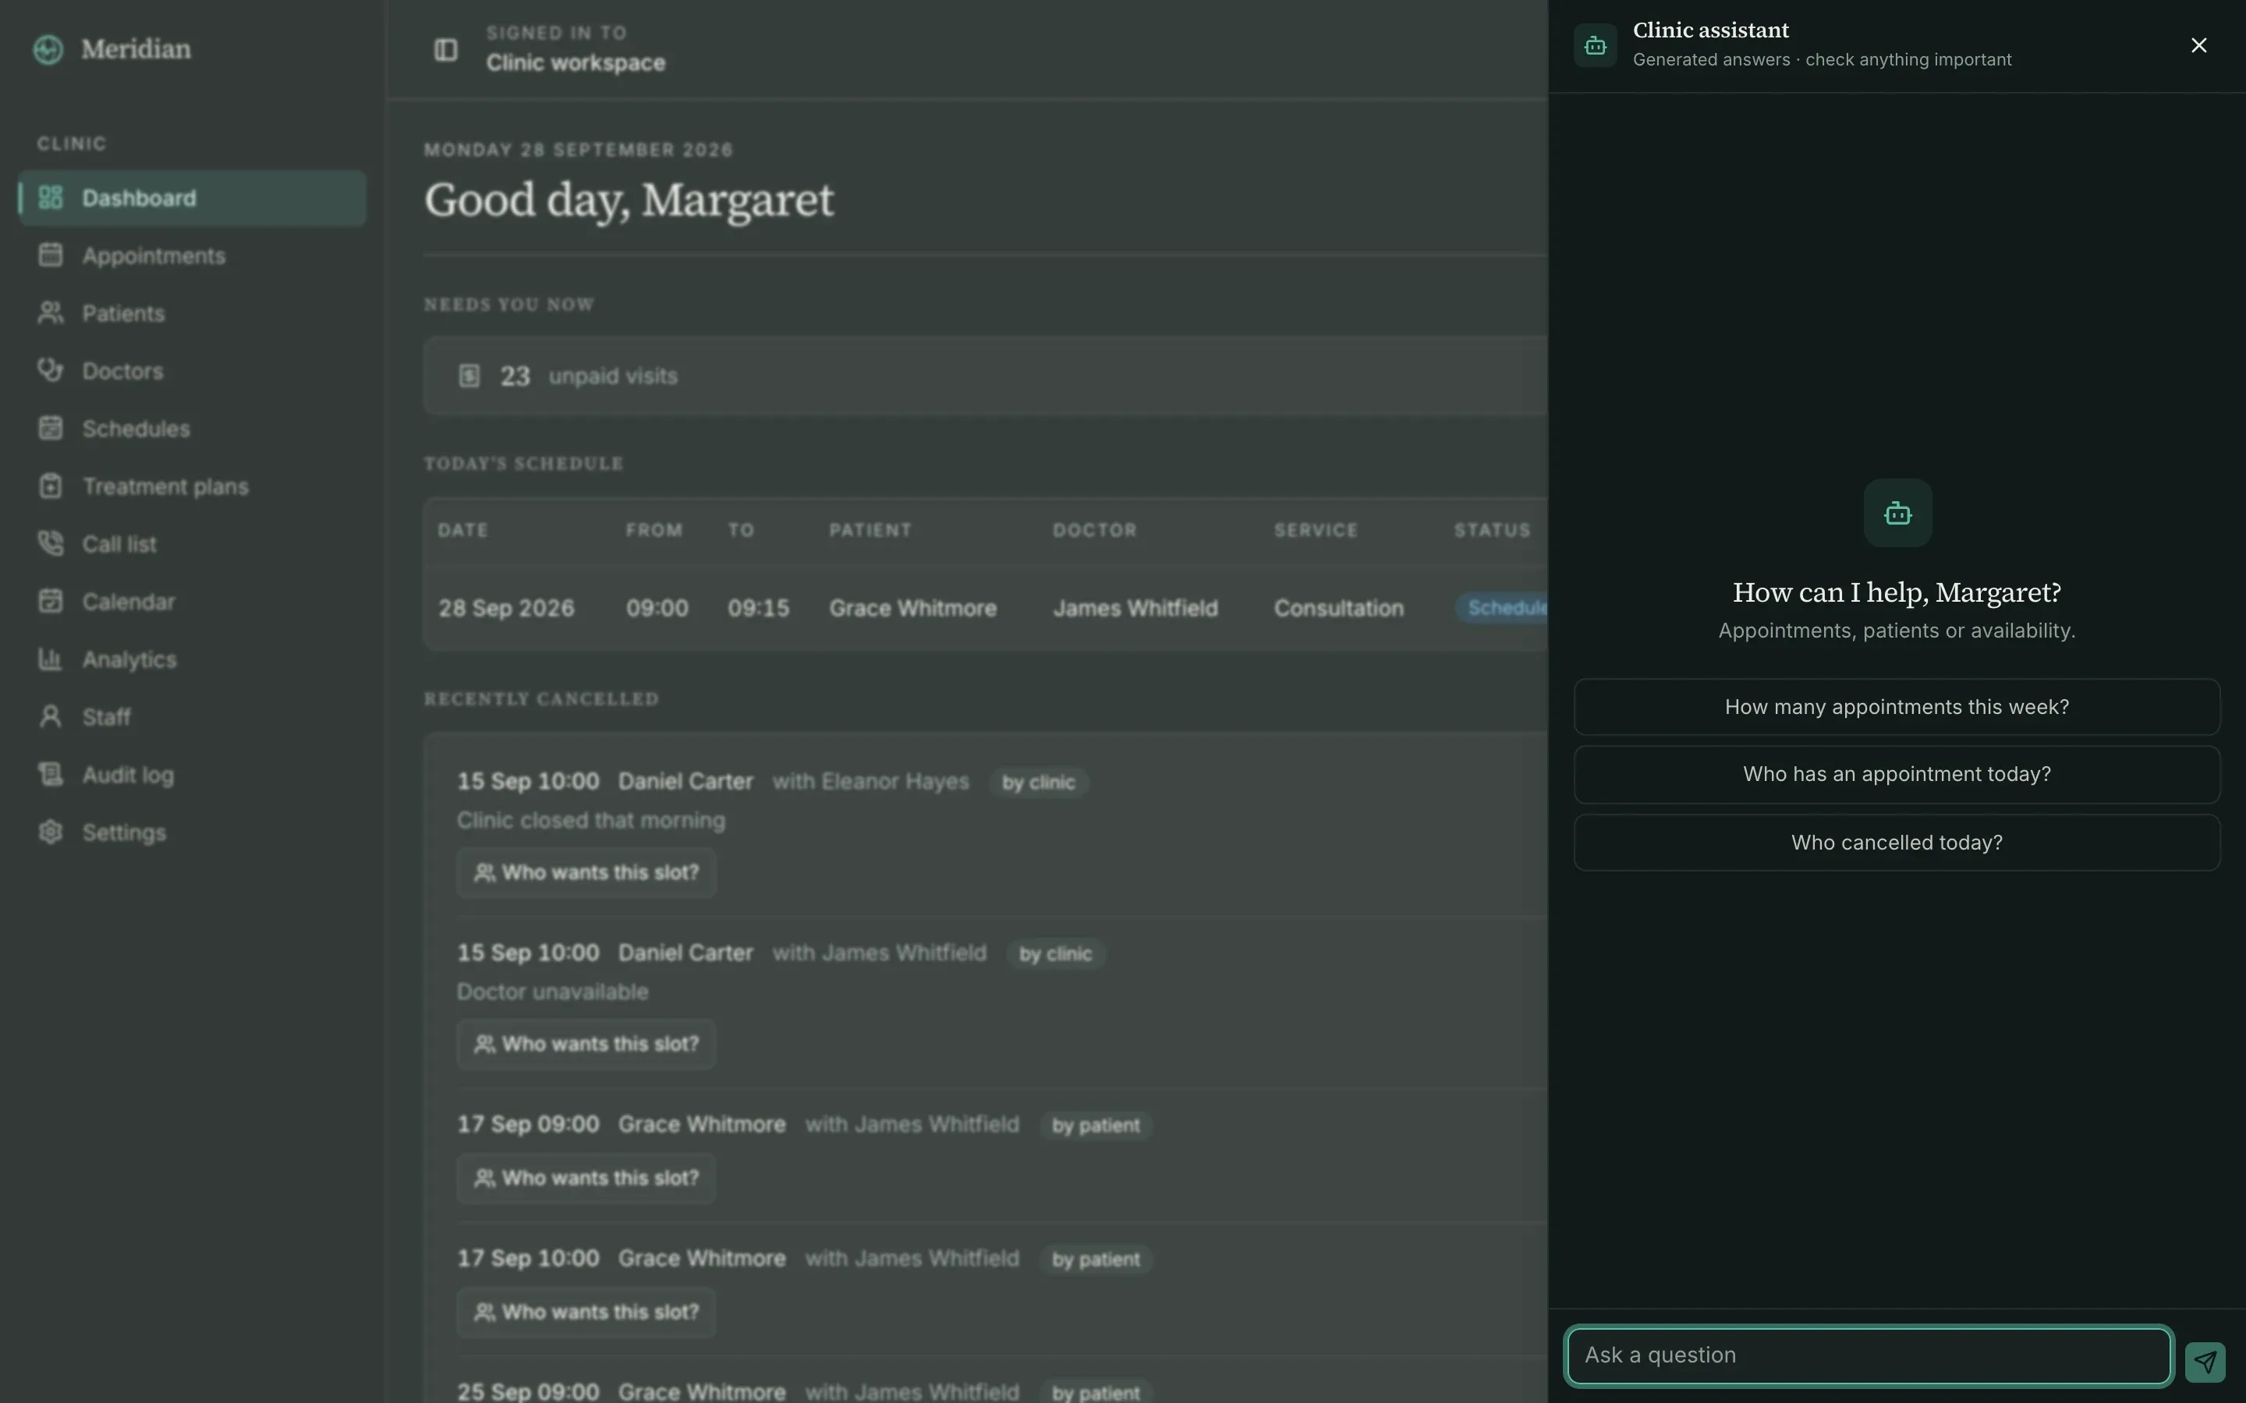Open the Patients menu item

click(192, 313)
